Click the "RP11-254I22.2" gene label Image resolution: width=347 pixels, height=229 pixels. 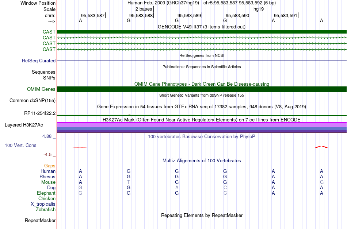(40, 113)
